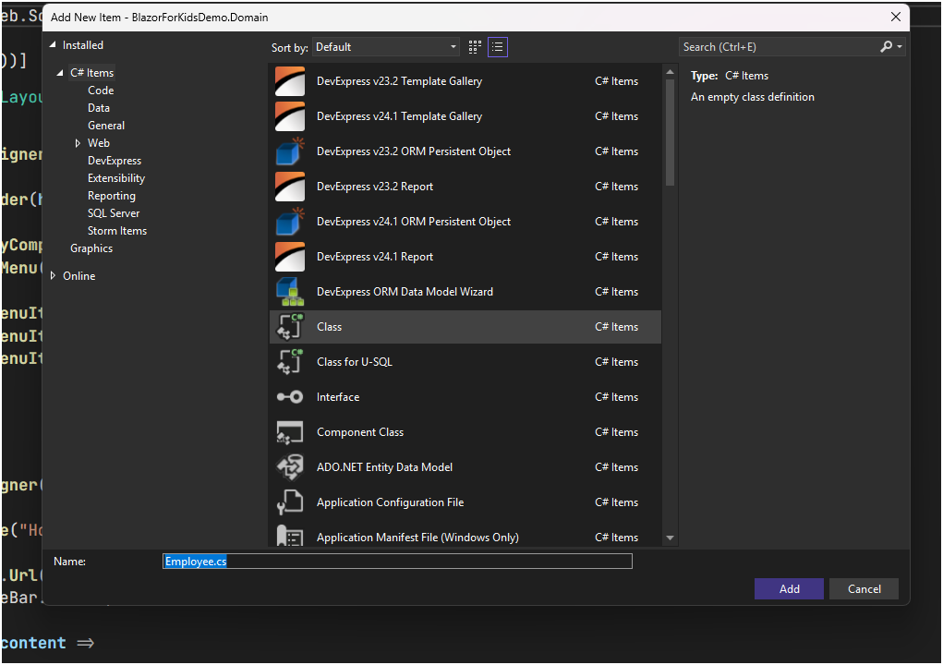Image resolution: width=943 pixels, height=665 pixels.
Task: Select the 'Interface' template name
Action: (x=338, y=397)
